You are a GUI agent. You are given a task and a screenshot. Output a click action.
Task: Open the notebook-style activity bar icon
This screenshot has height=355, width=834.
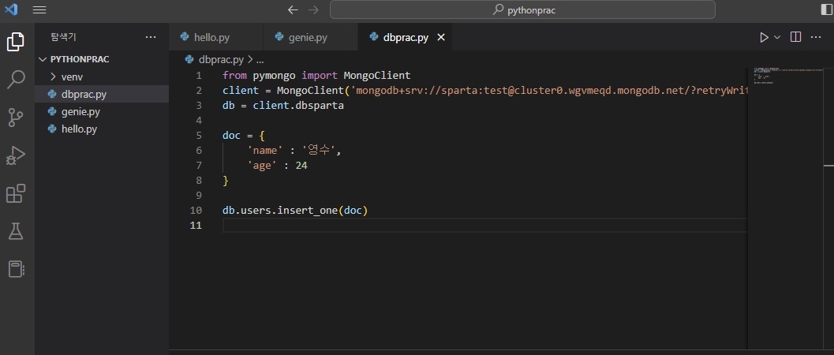(x=16, y=269)
